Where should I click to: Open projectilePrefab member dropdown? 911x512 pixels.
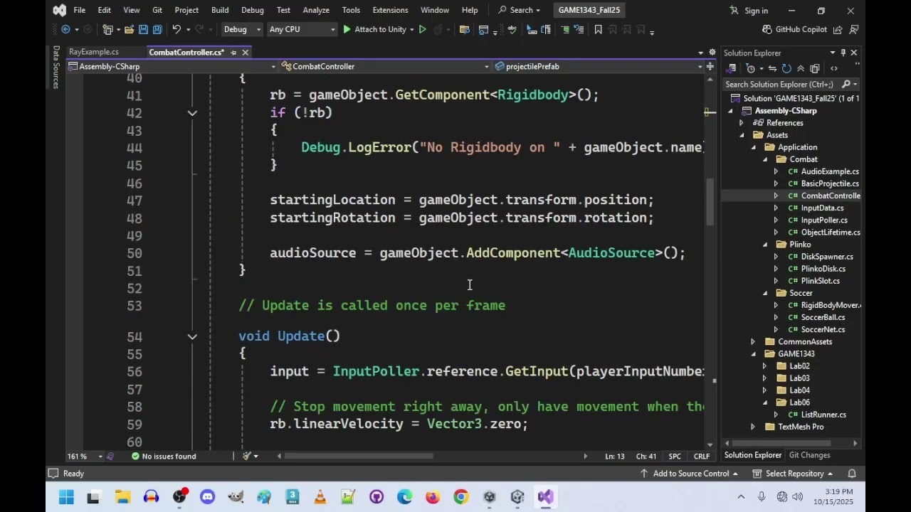coord(599,66)
